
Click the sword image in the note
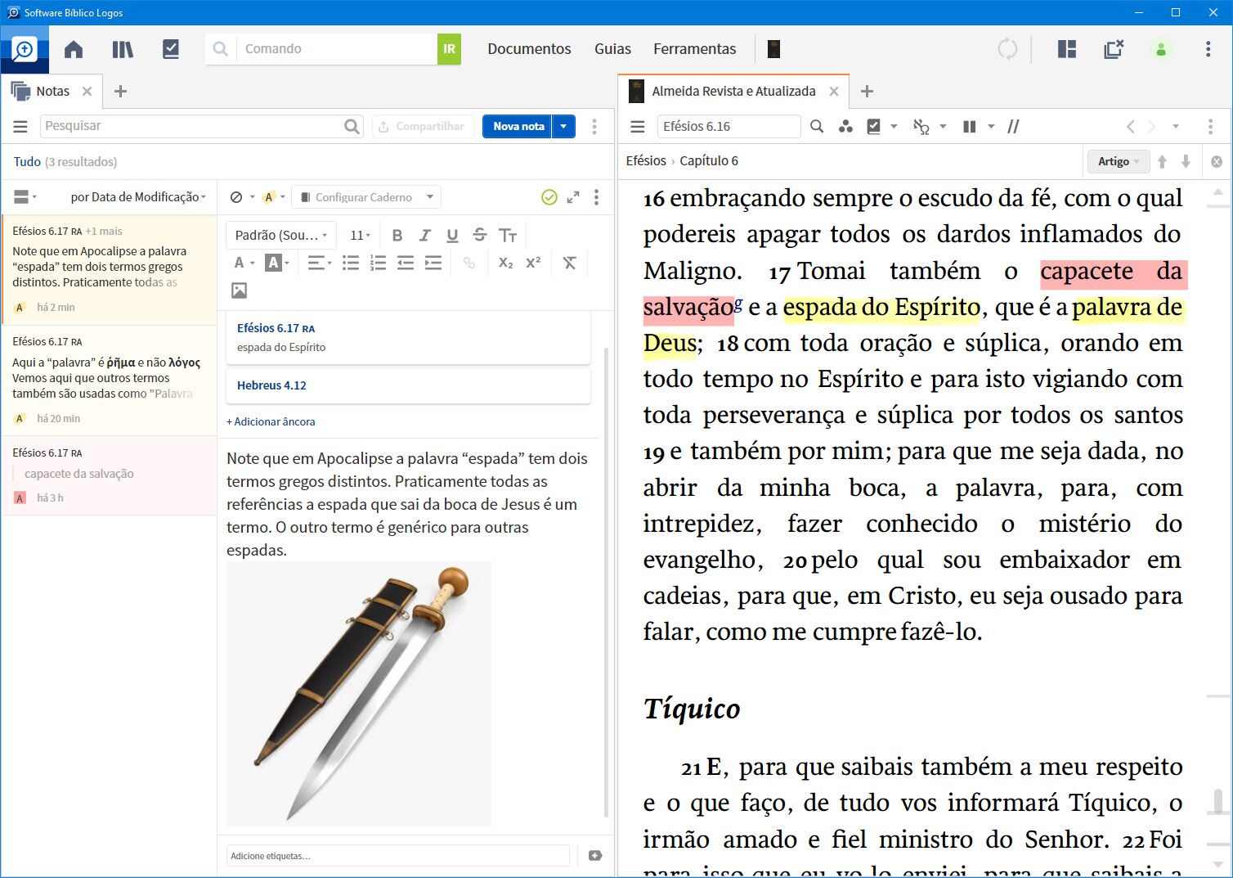click(x=359, y=694)
